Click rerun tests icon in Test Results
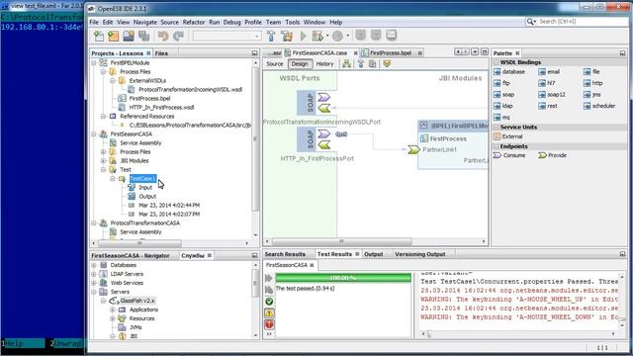633x356 pixels. (269, 278)
